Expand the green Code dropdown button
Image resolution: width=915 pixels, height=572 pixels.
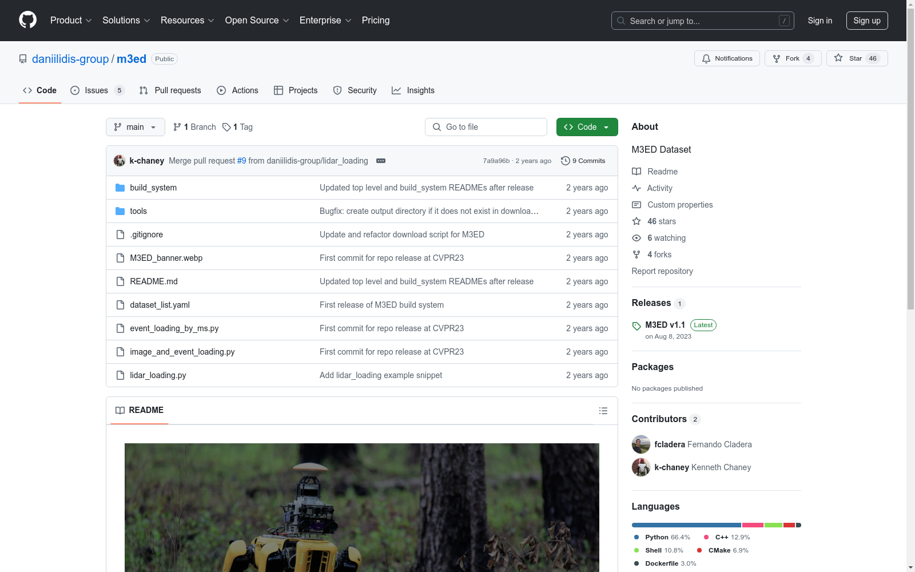[x=587, y=127]
